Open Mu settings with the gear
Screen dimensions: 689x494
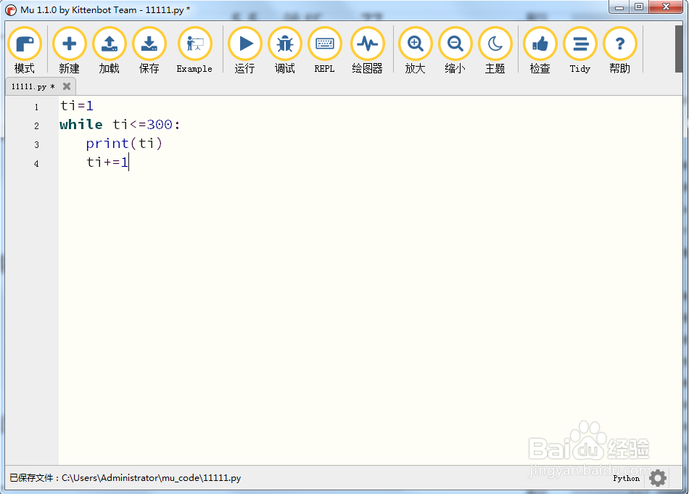657,478
